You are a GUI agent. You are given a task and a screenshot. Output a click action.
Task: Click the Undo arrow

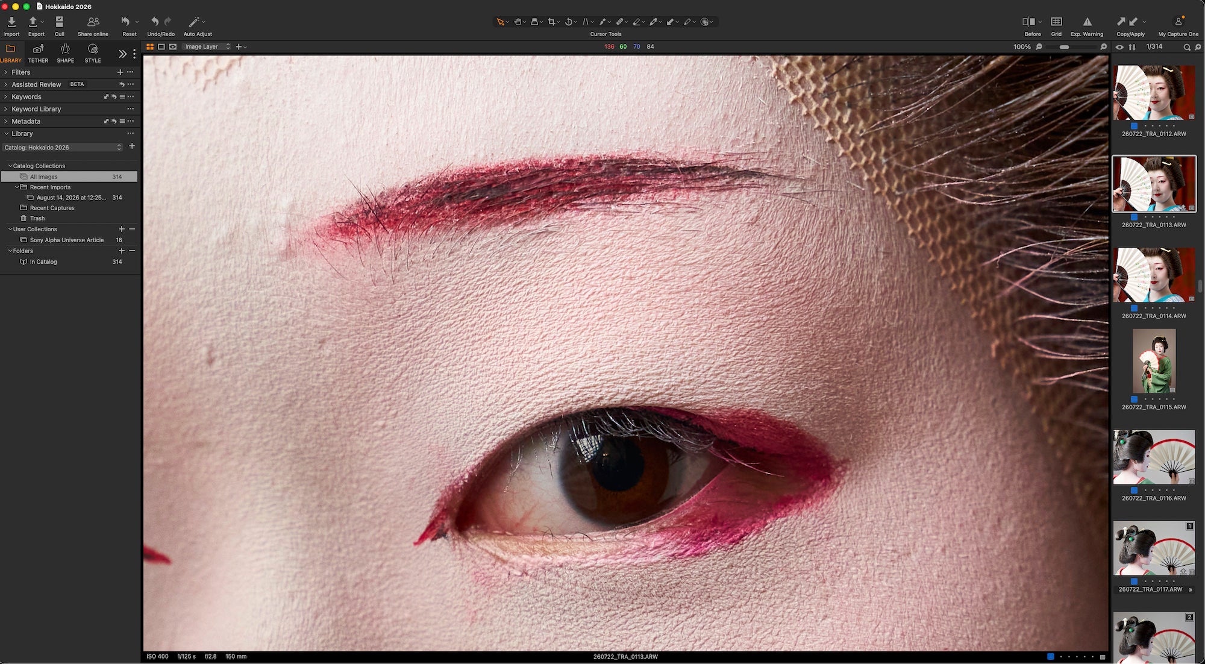[x=155, y=22]
